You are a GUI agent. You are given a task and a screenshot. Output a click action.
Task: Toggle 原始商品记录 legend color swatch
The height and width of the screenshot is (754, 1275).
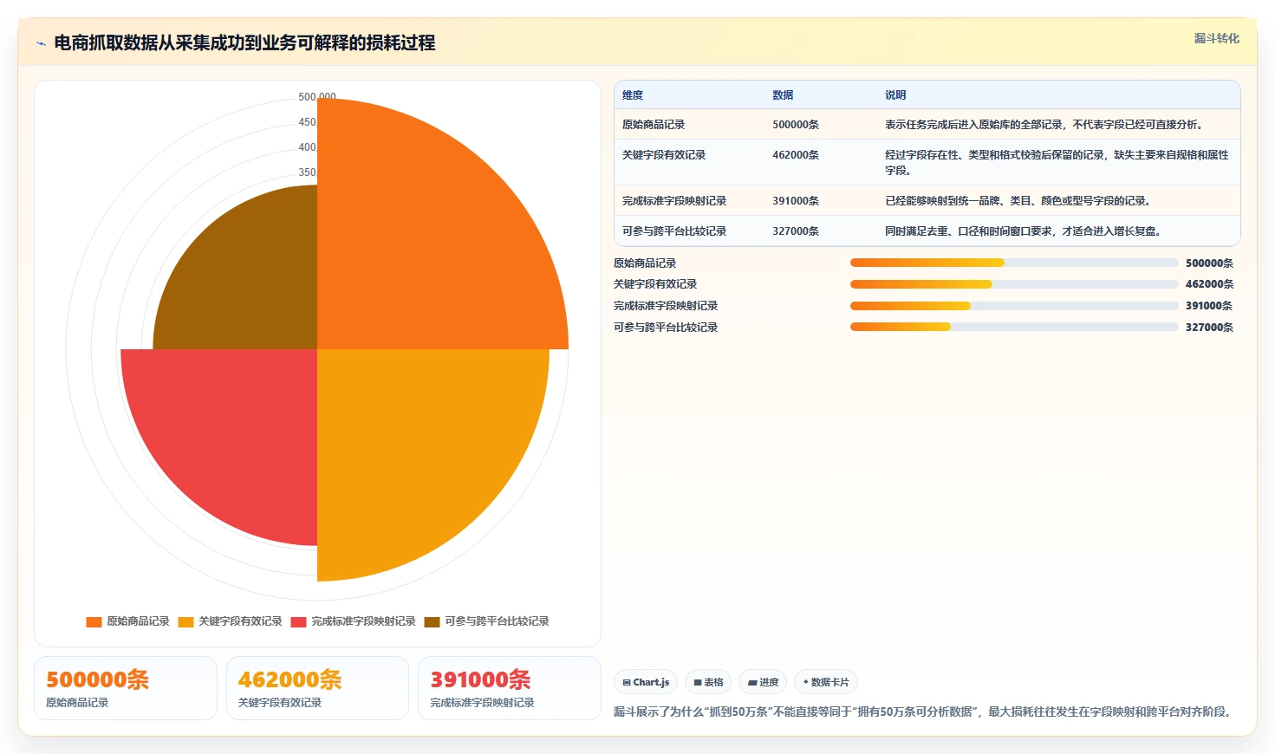(94, 621)
